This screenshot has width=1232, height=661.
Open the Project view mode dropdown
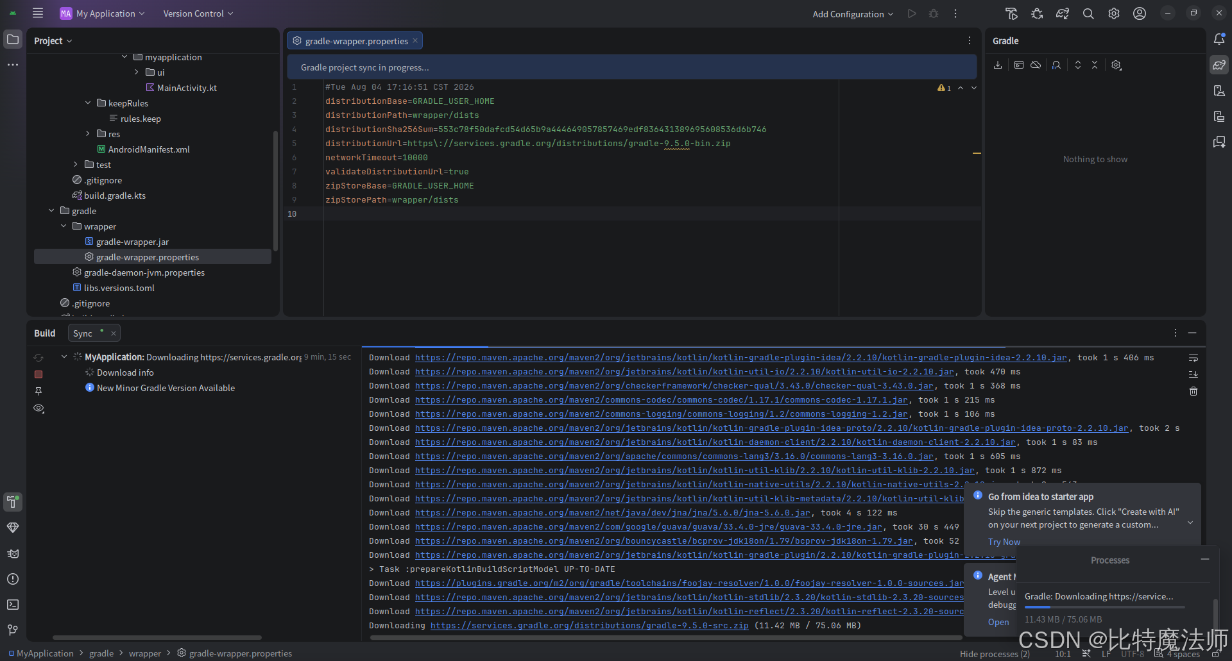click(x=53, y=40)
